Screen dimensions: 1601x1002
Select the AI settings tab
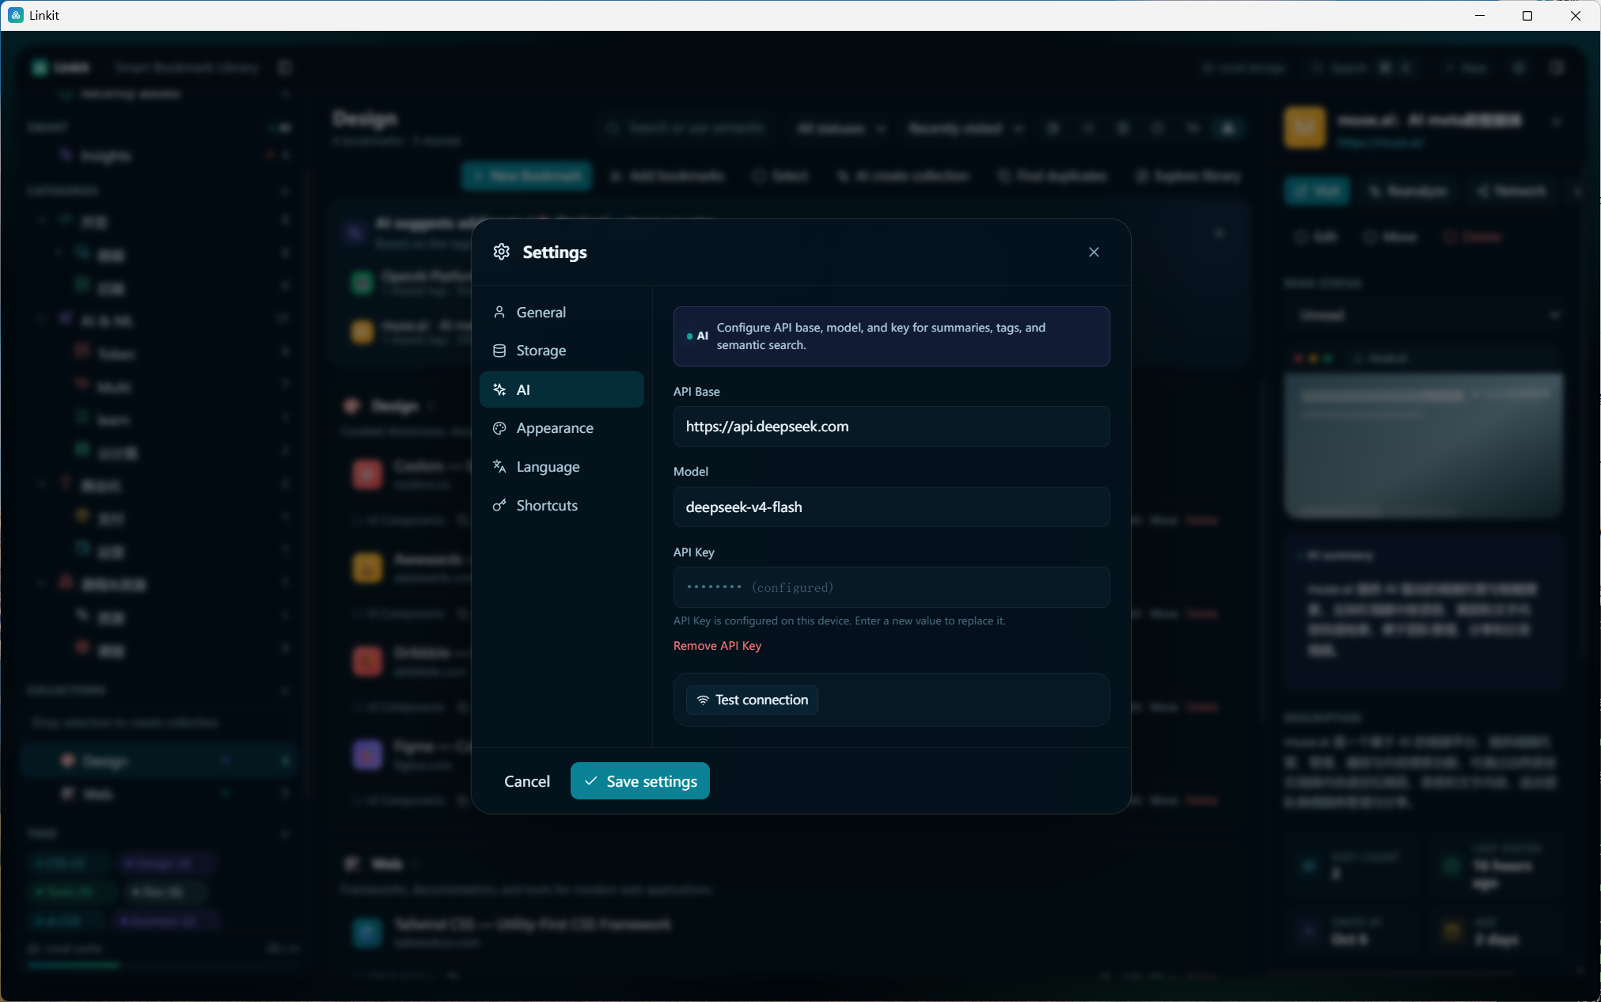point(561,389)
